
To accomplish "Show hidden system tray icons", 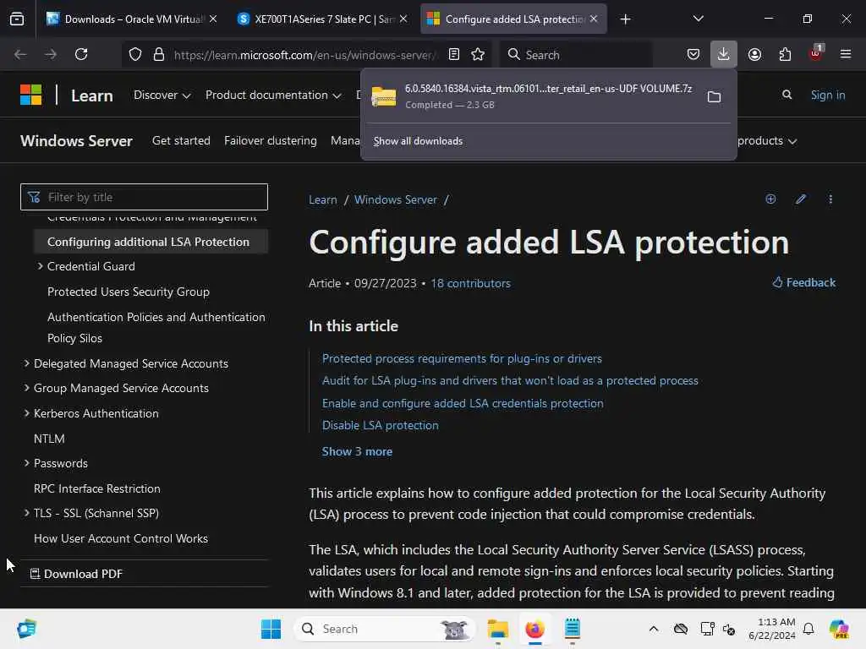I will (x=654, y=629).
